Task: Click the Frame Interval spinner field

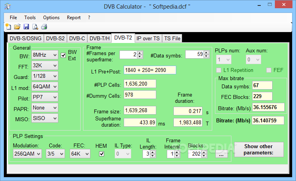Action: click(173, 154)
